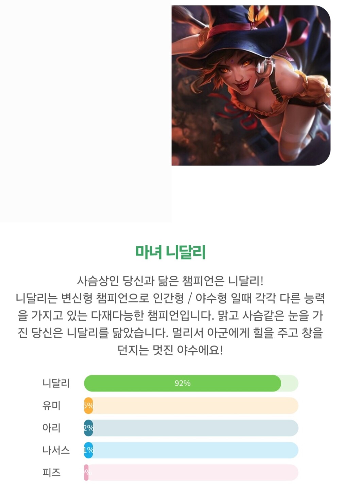Select the 유미 label
Viewport: 340px width, 491px height.
coord(51,406)
